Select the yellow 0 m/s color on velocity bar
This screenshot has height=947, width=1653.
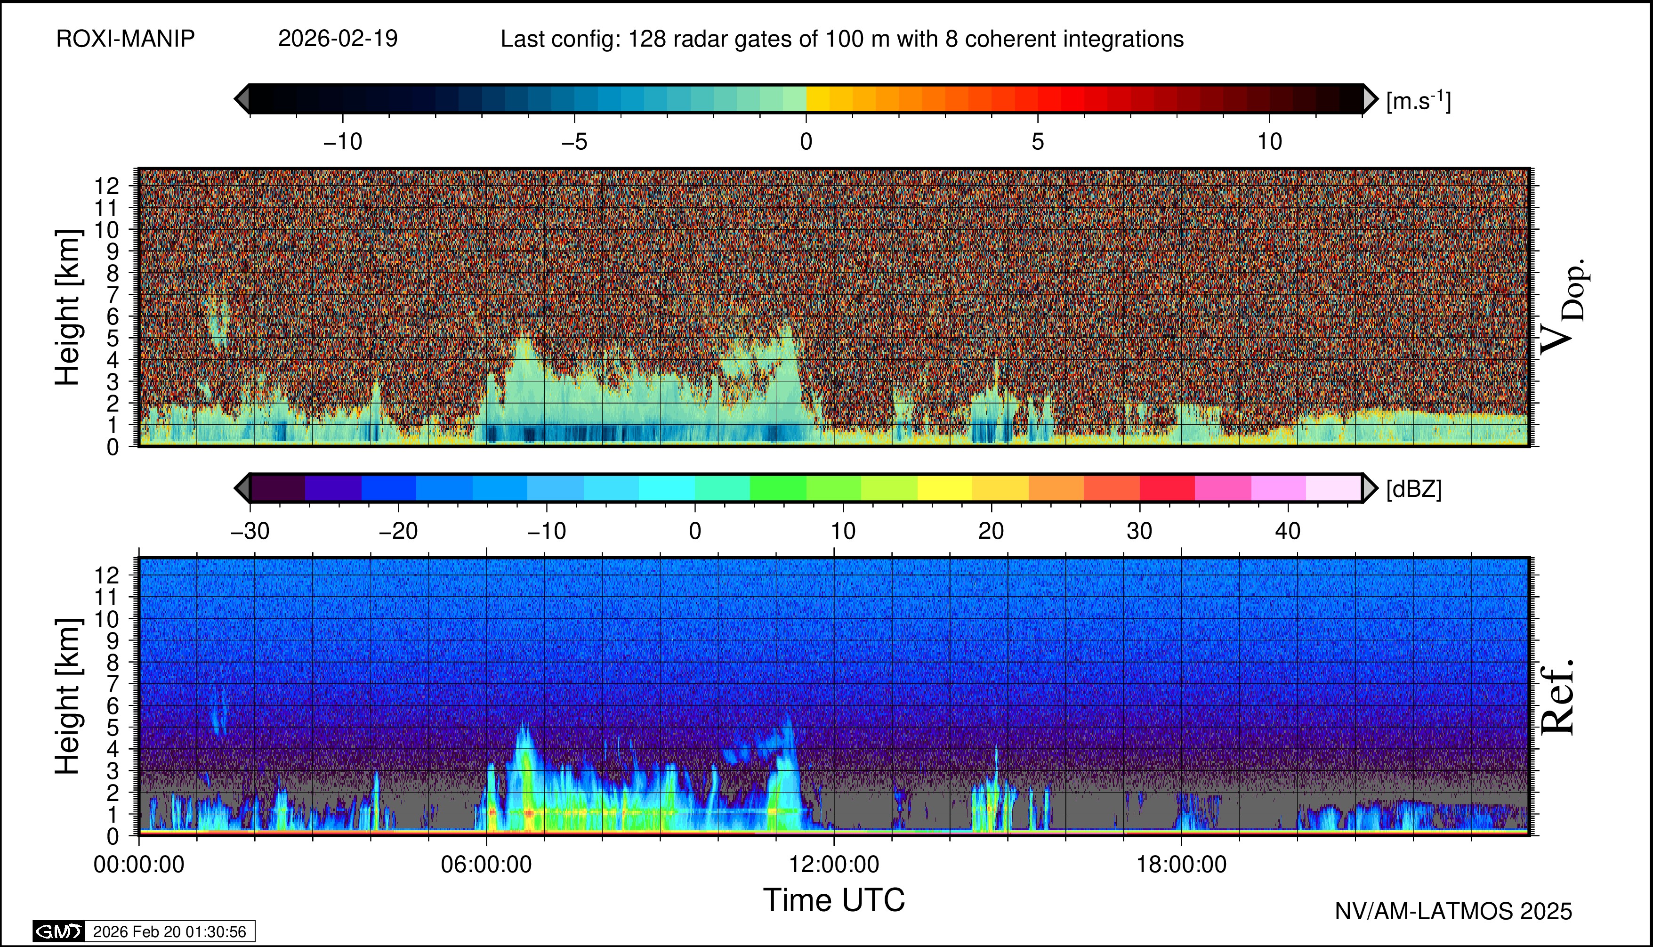coord(817,99)
